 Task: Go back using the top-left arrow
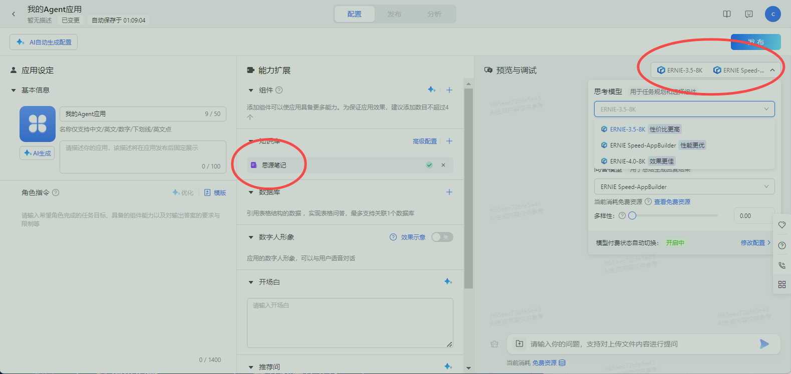click(x=14, y=14)
